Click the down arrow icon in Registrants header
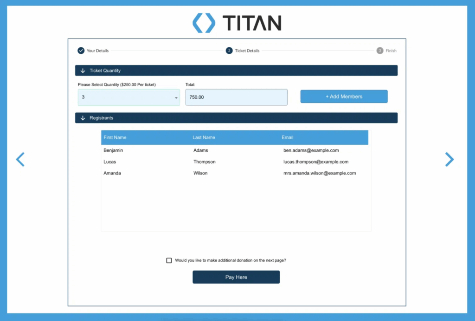The image size is (475, 321). pyautogui.click(x=83, y=118)
